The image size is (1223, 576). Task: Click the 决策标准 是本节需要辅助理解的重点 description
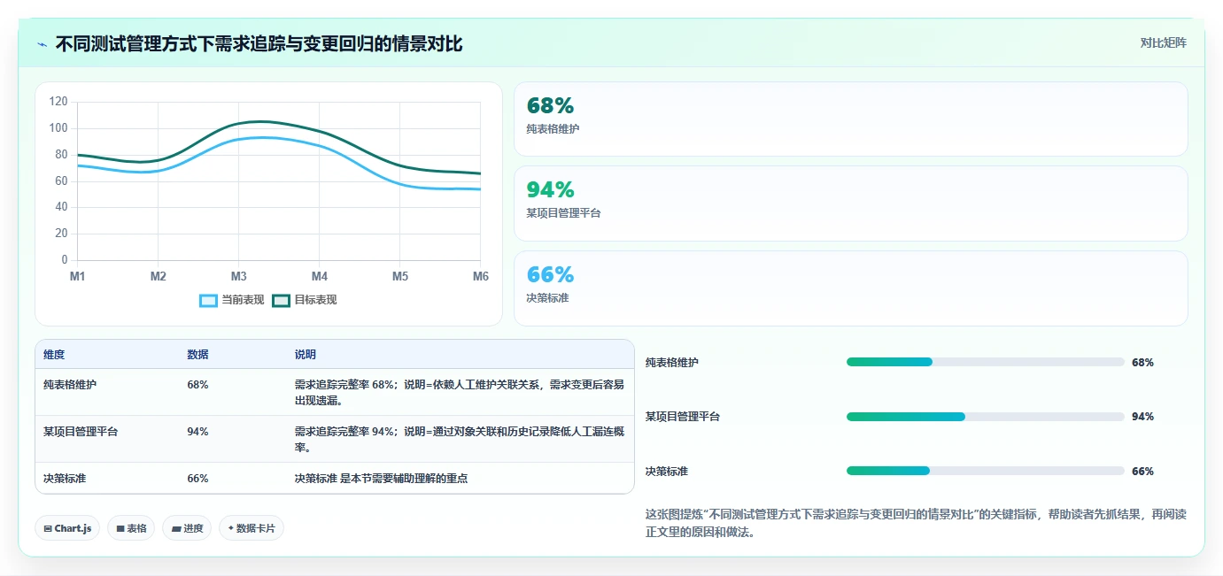381,479
